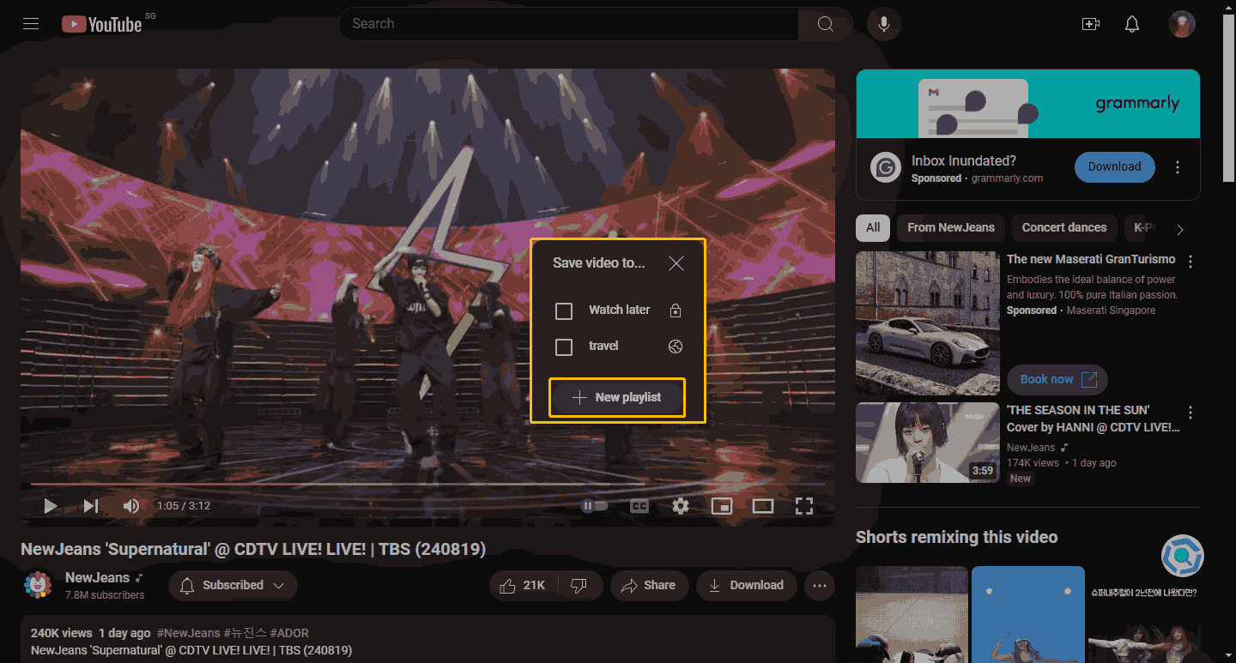
Task: Select the All filter chip
Action: click(x=873, y=228)
